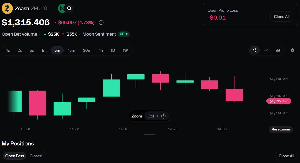
Task: Select the 1s timeframe
Action: point(8,50)
